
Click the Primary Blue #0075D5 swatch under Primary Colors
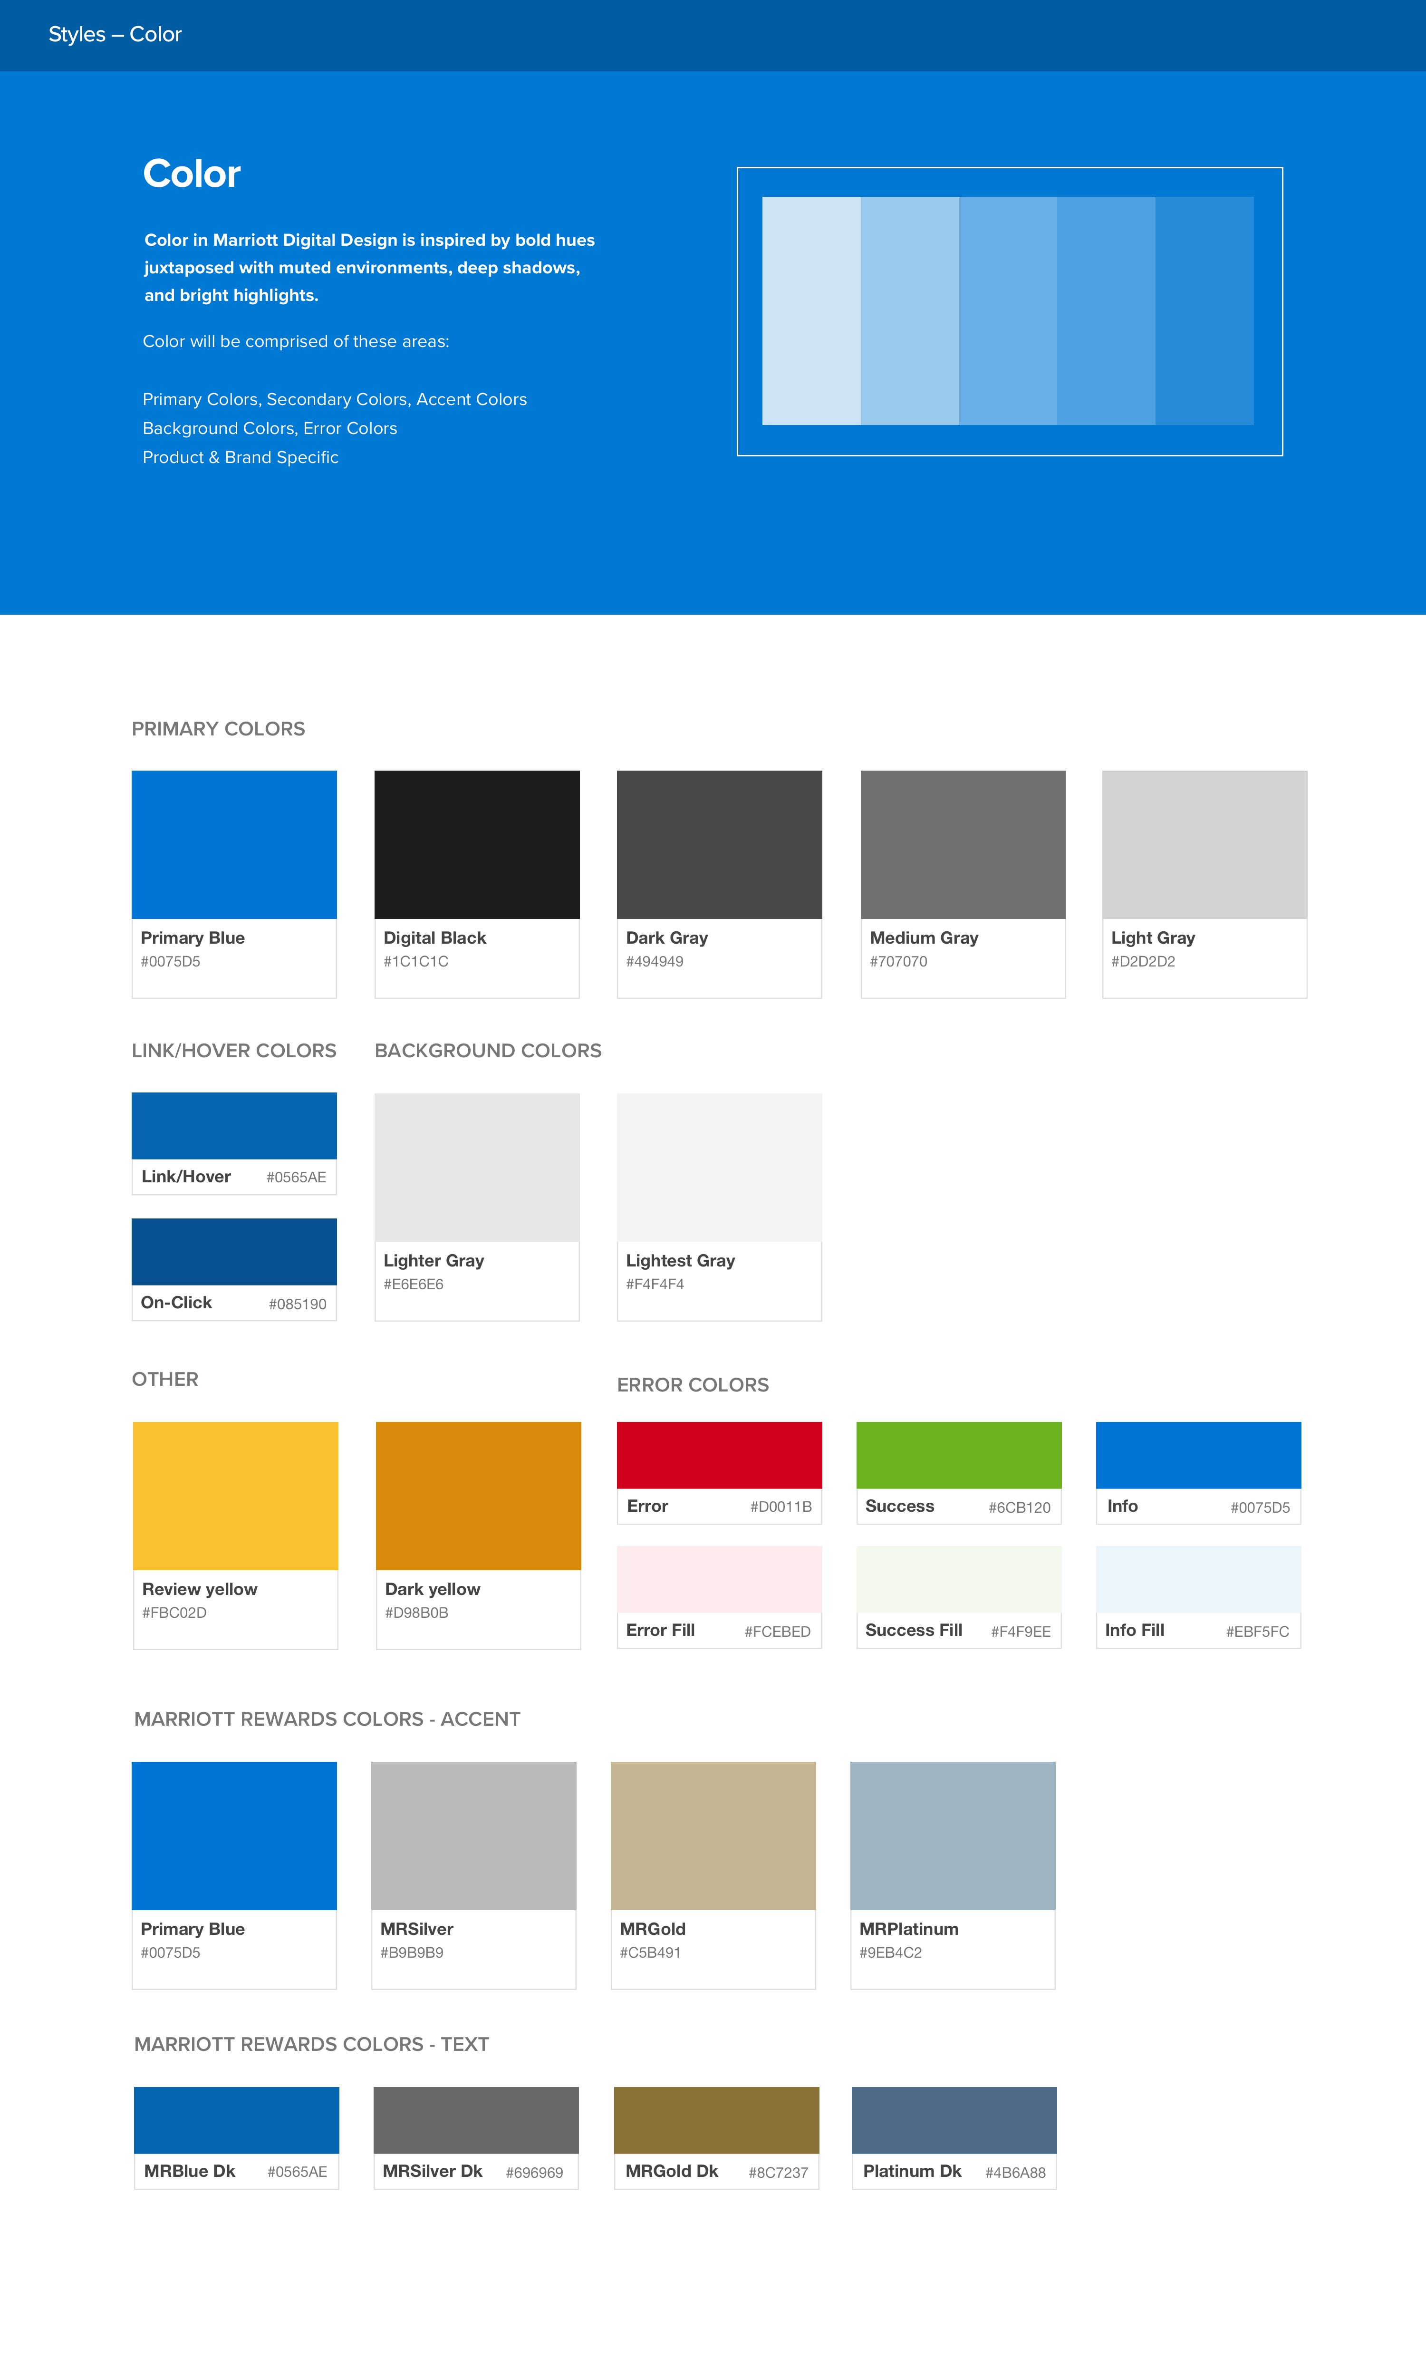pos(233,843)
